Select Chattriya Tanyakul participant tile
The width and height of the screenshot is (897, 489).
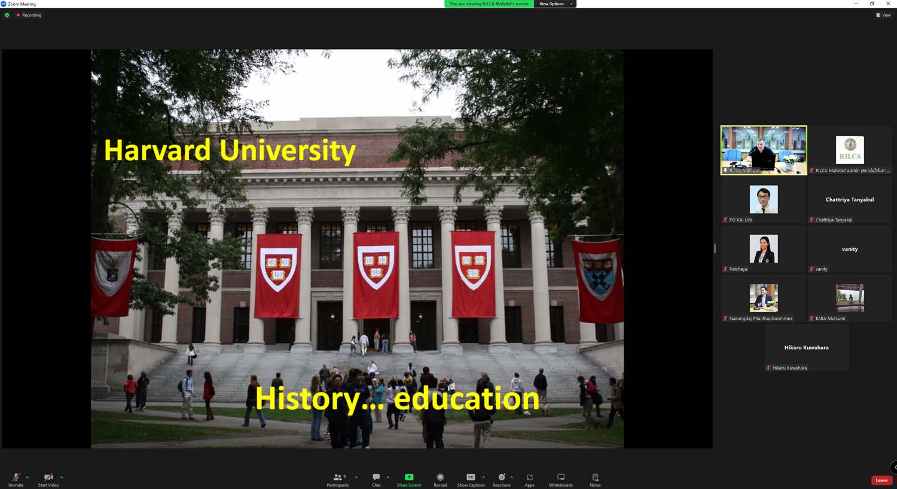tap(850, 199)
